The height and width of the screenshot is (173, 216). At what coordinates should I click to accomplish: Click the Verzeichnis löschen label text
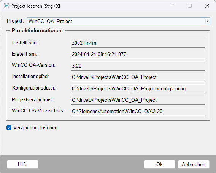tap(35, 127)
